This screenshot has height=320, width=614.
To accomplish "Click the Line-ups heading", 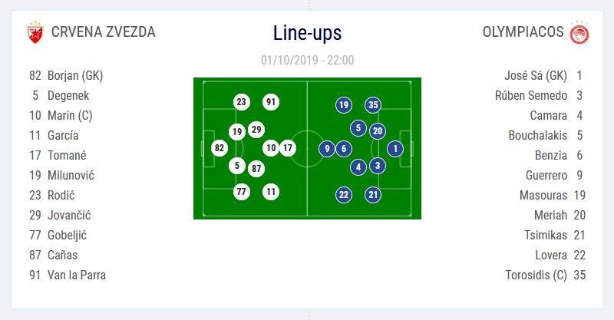I will [x=307, y=33].
